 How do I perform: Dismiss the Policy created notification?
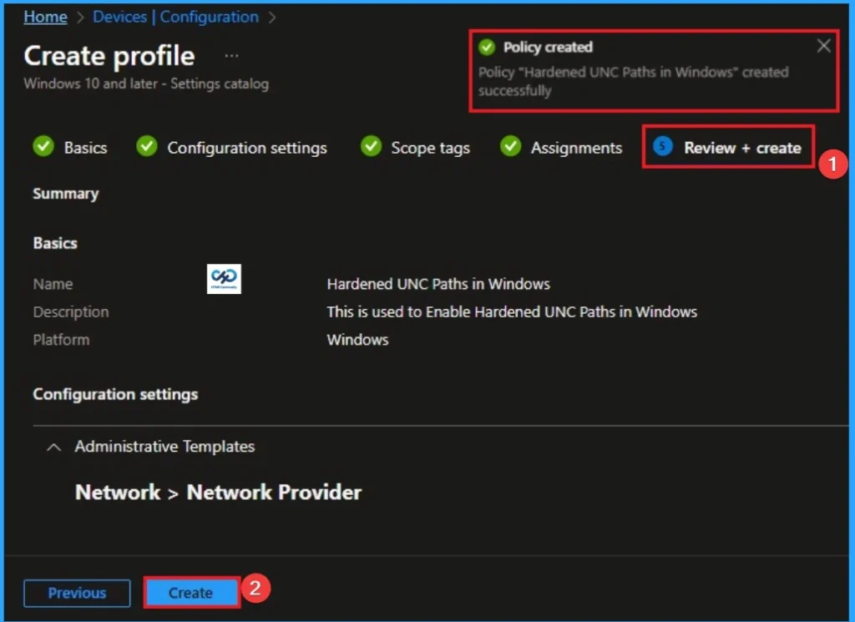[x=823, y=45]
